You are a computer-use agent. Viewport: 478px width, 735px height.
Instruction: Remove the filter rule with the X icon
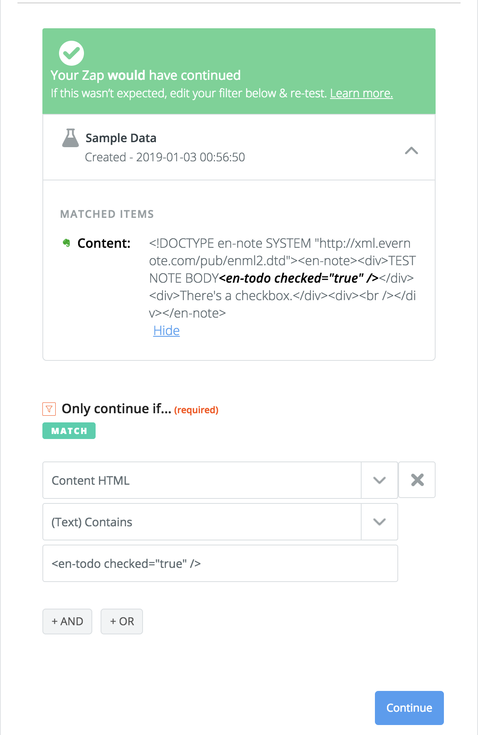(x=417, y=480)
